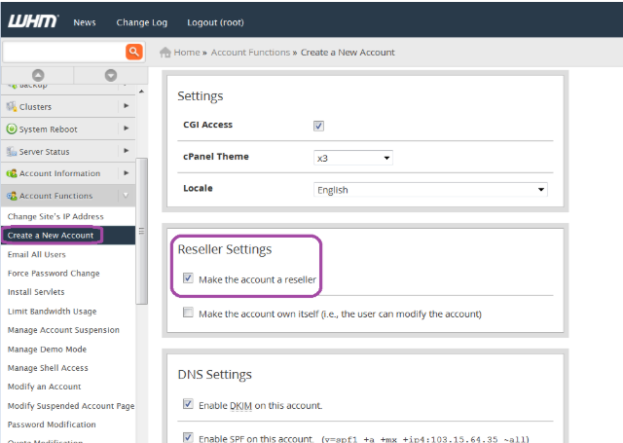Uncheck Make the account a reseller

[188, 278]
